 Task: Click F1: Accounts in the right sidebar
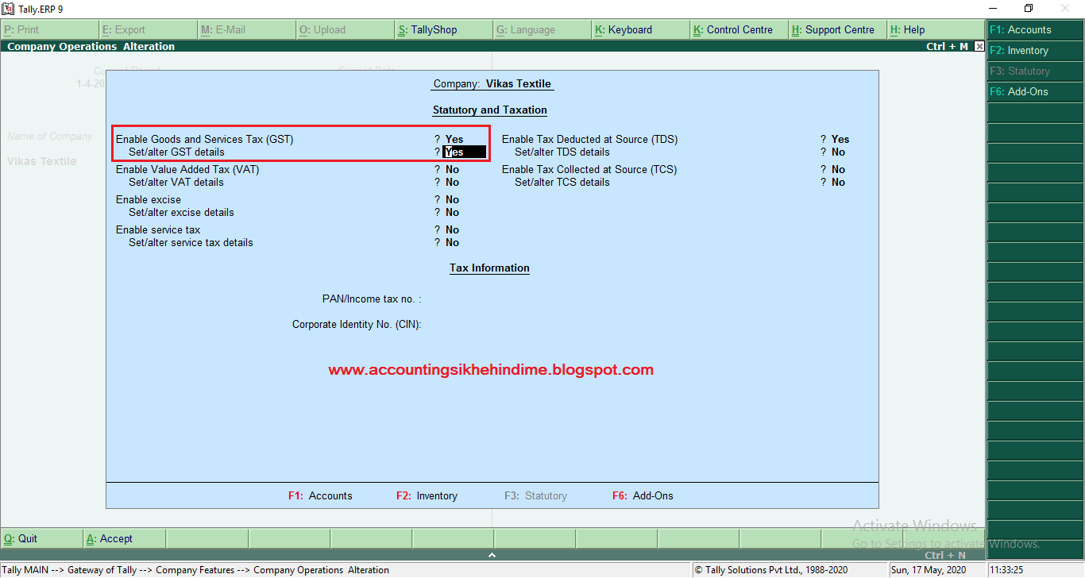pyautogui.click(x=1035, y=29)
